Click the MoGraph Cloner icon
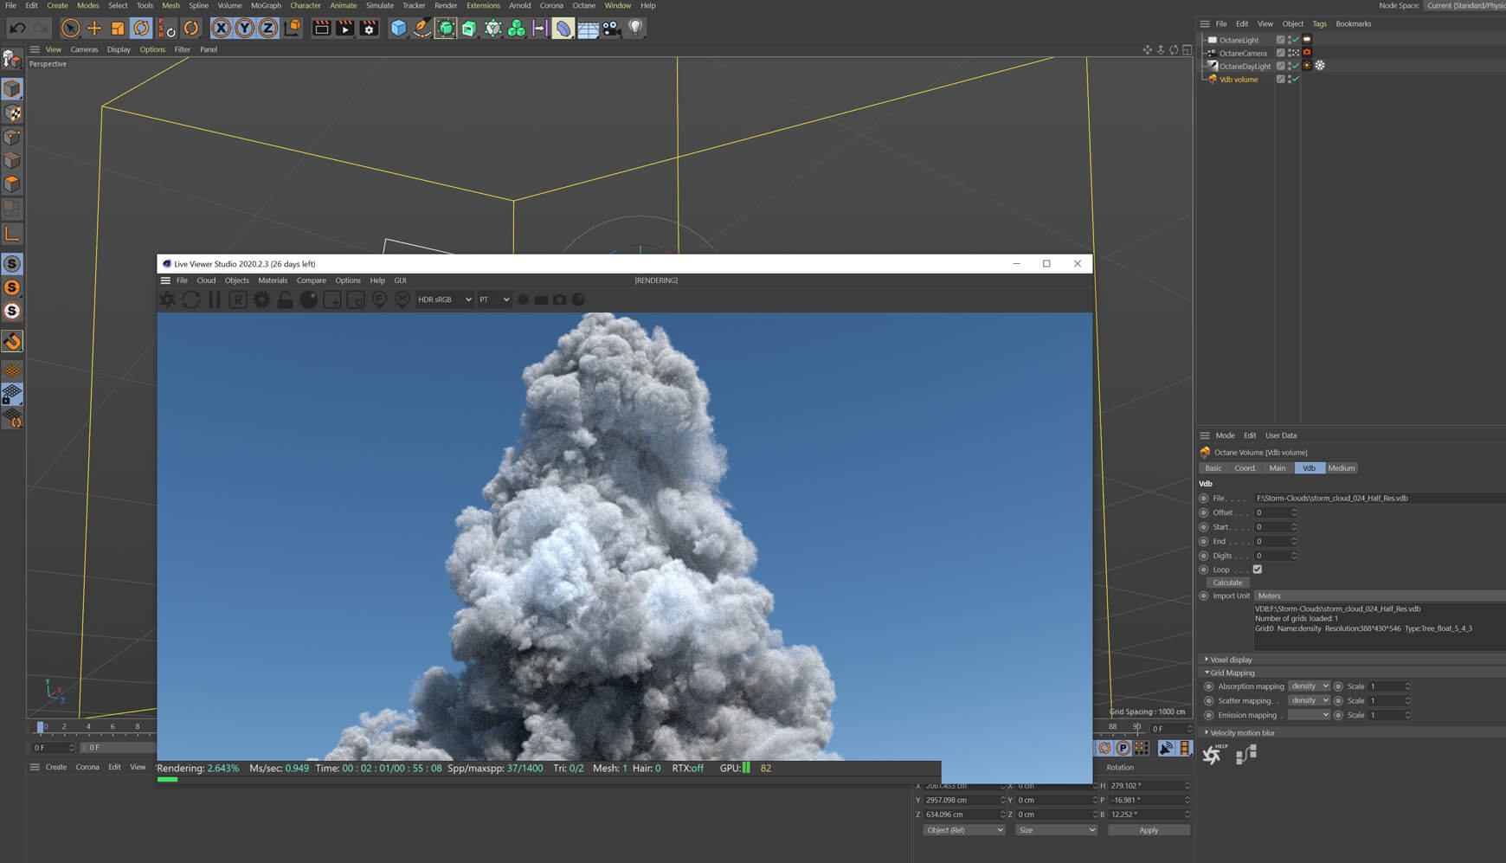This screenshot has height=863, width=1506. 516,29
